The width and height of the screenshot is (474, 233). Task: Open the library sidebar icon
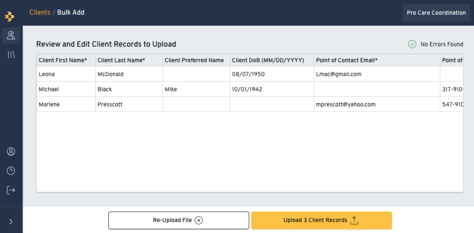point(11,55)
